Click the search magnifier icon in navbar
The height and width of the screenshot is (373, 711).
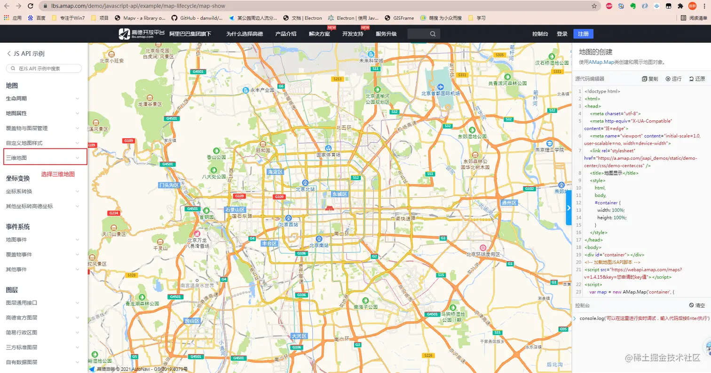[433, 34]
